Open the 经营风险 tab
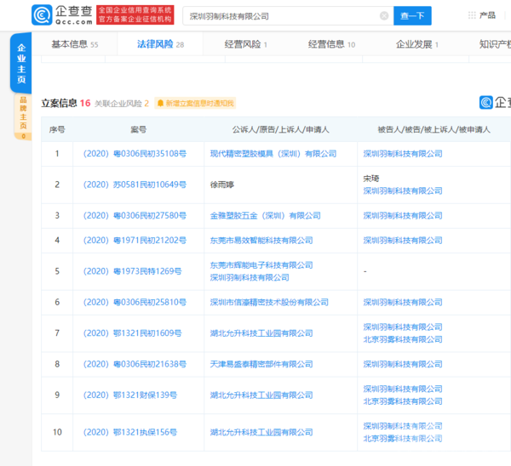 pos(245,44)
